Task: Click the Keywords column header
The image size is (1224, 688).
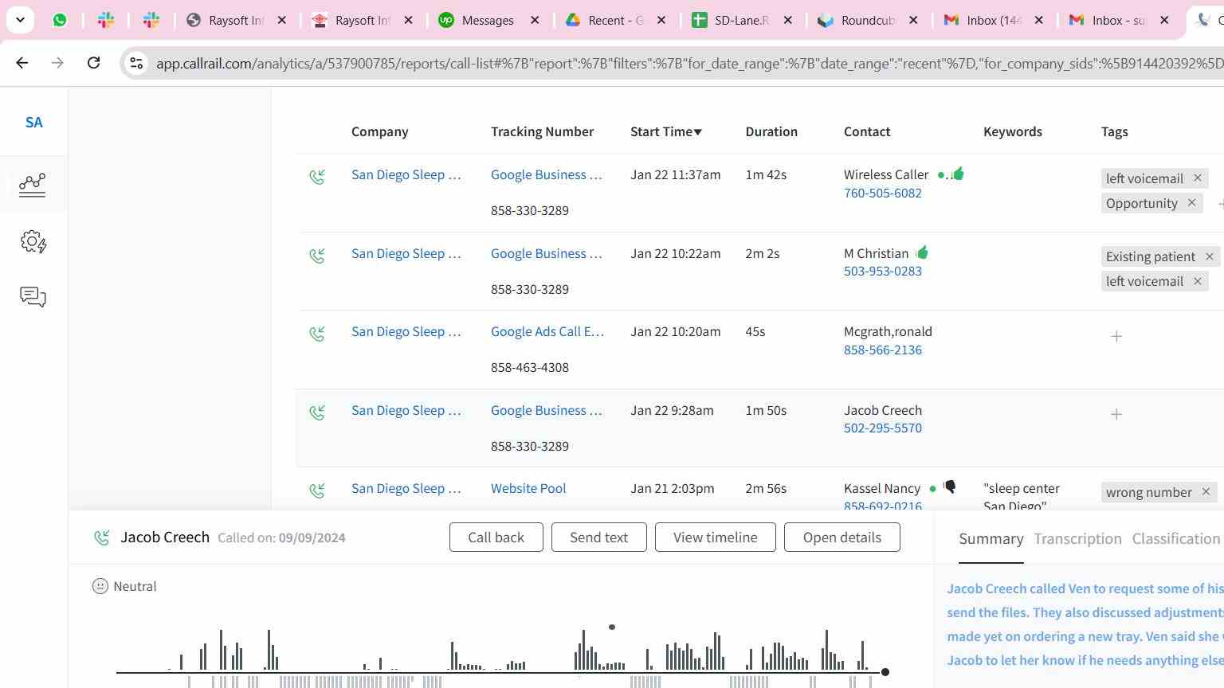Action: click(x=1013, y=131)
